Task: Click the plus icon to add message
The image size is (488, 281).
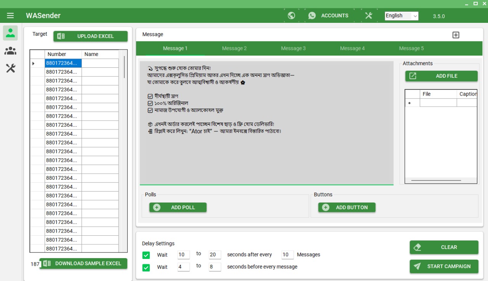Action: pyautogui.click(x=456, y=35)
